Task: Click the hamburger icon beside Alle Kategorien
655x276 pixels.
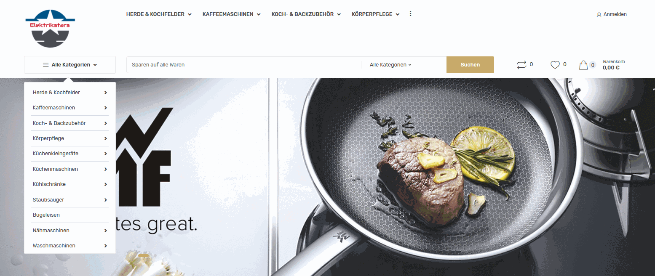Action: tap(45, 65)
